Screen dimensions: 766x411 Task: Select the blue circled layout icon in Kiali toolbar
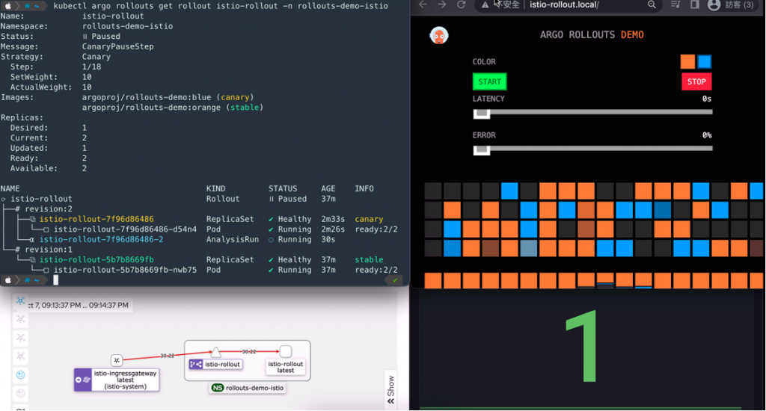[x=20, y=375]
